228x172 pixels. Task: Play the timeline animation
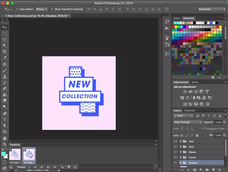tap(48, 167)
